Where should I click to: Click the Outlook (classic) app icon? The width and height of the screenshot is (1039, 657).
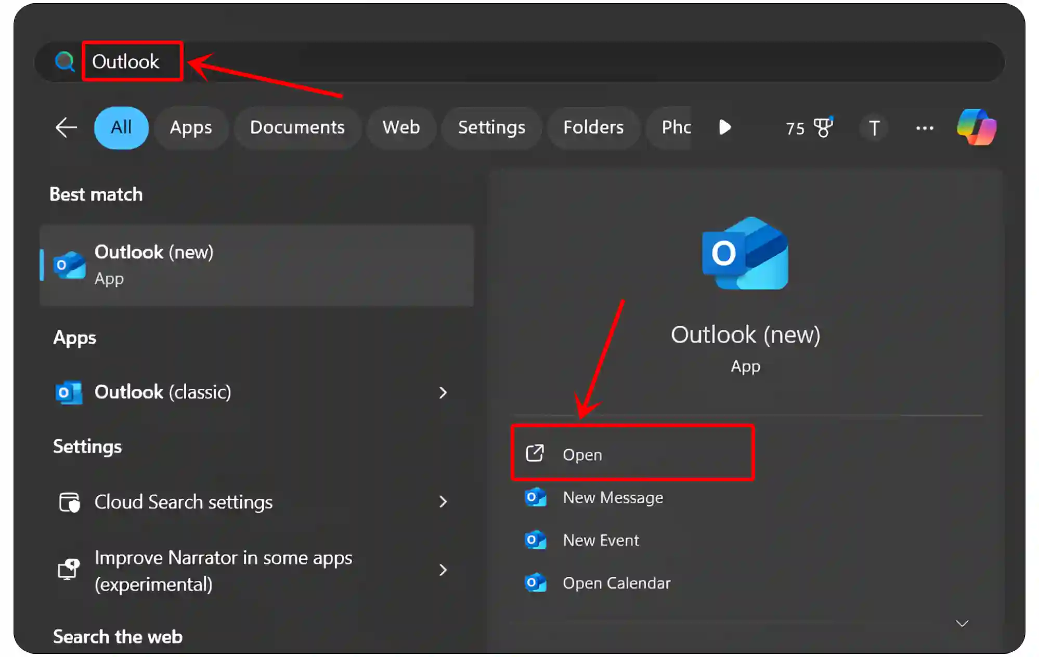click(69, 392)
